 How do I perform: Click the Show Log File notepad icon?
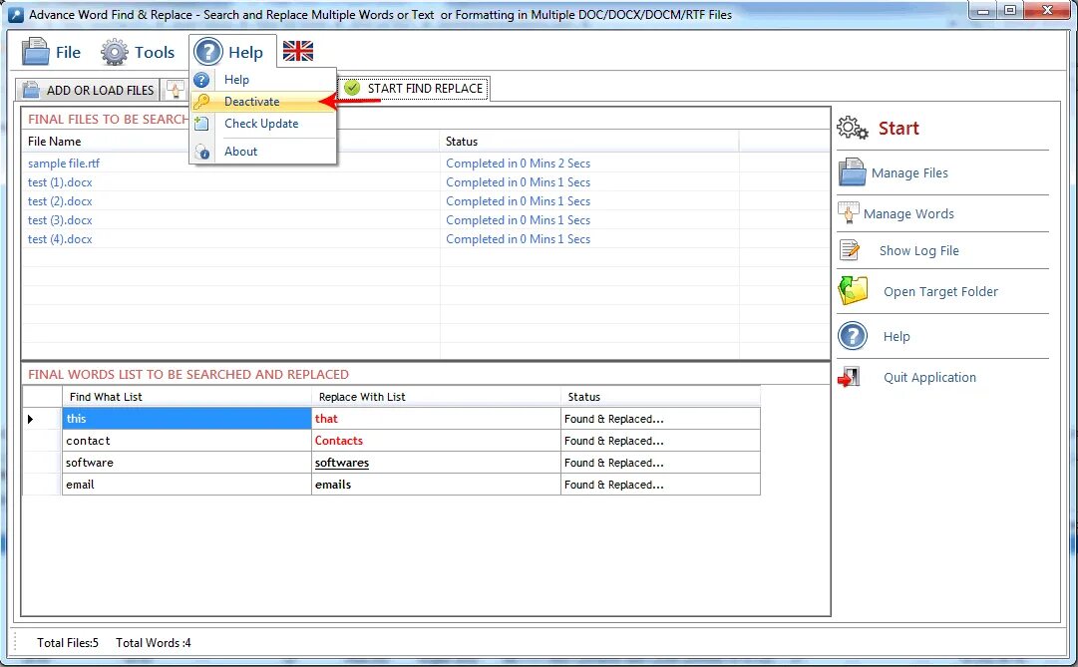850,250
